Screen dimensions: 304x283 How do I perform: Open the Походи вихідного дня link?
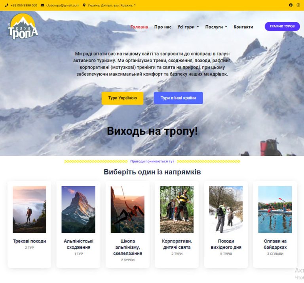point(226,244)
